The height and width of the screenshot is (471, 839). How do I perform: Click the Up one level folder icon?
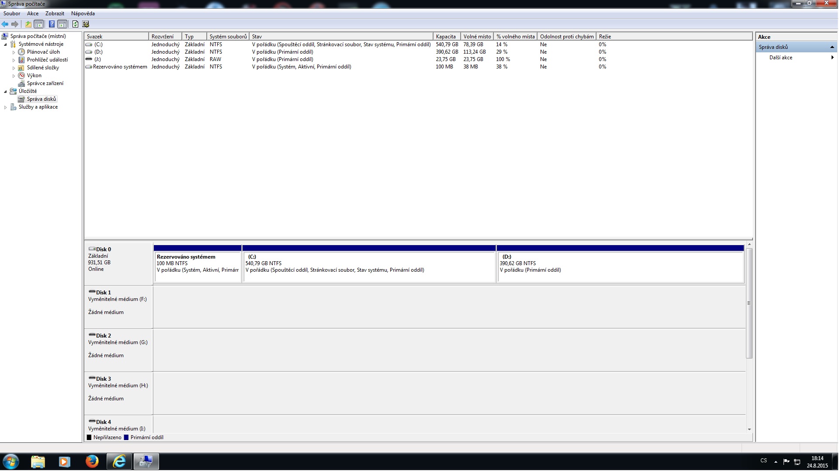click(28, 24)
